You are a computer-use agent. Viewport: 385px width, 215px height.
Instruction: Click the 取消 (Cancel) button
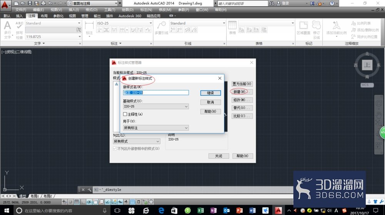pyautogui.click(x=211, y=102)
